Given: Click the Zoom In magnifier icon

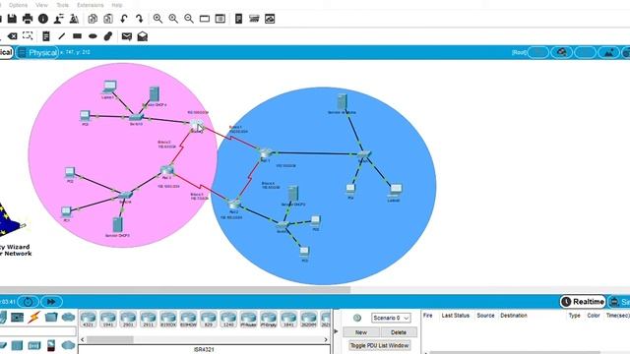Looking at the screenshot, I should click(157, 19).
